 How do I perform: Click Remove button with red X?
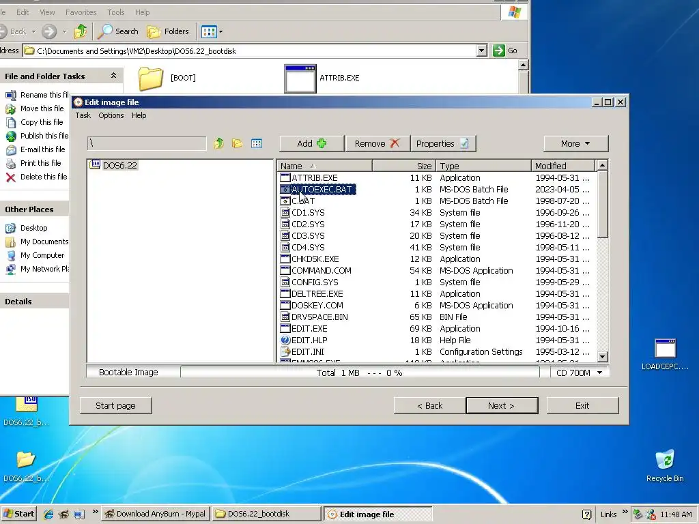click(377, 143)
